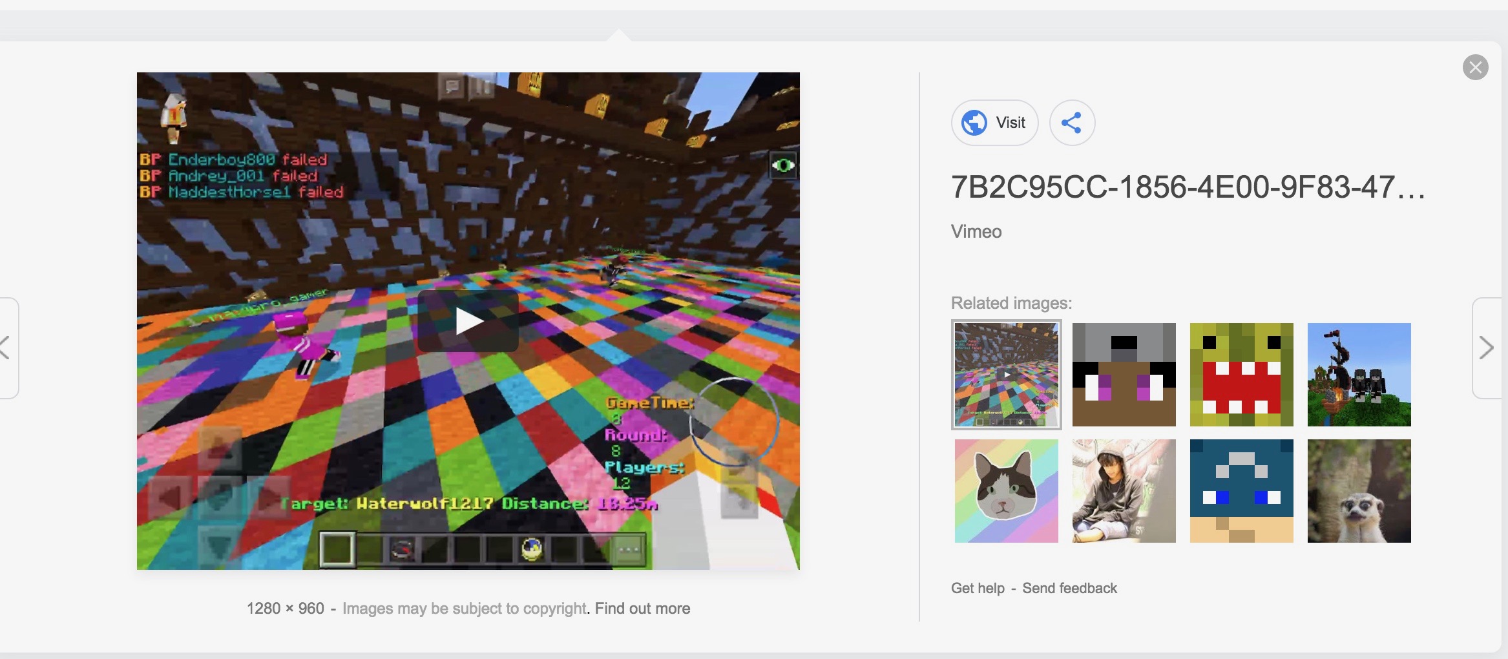Image resolution: width=1508 pixels, height=659 pixels.
Task: Open the Find out more copyright link
Action: click(x=642, y=609)
